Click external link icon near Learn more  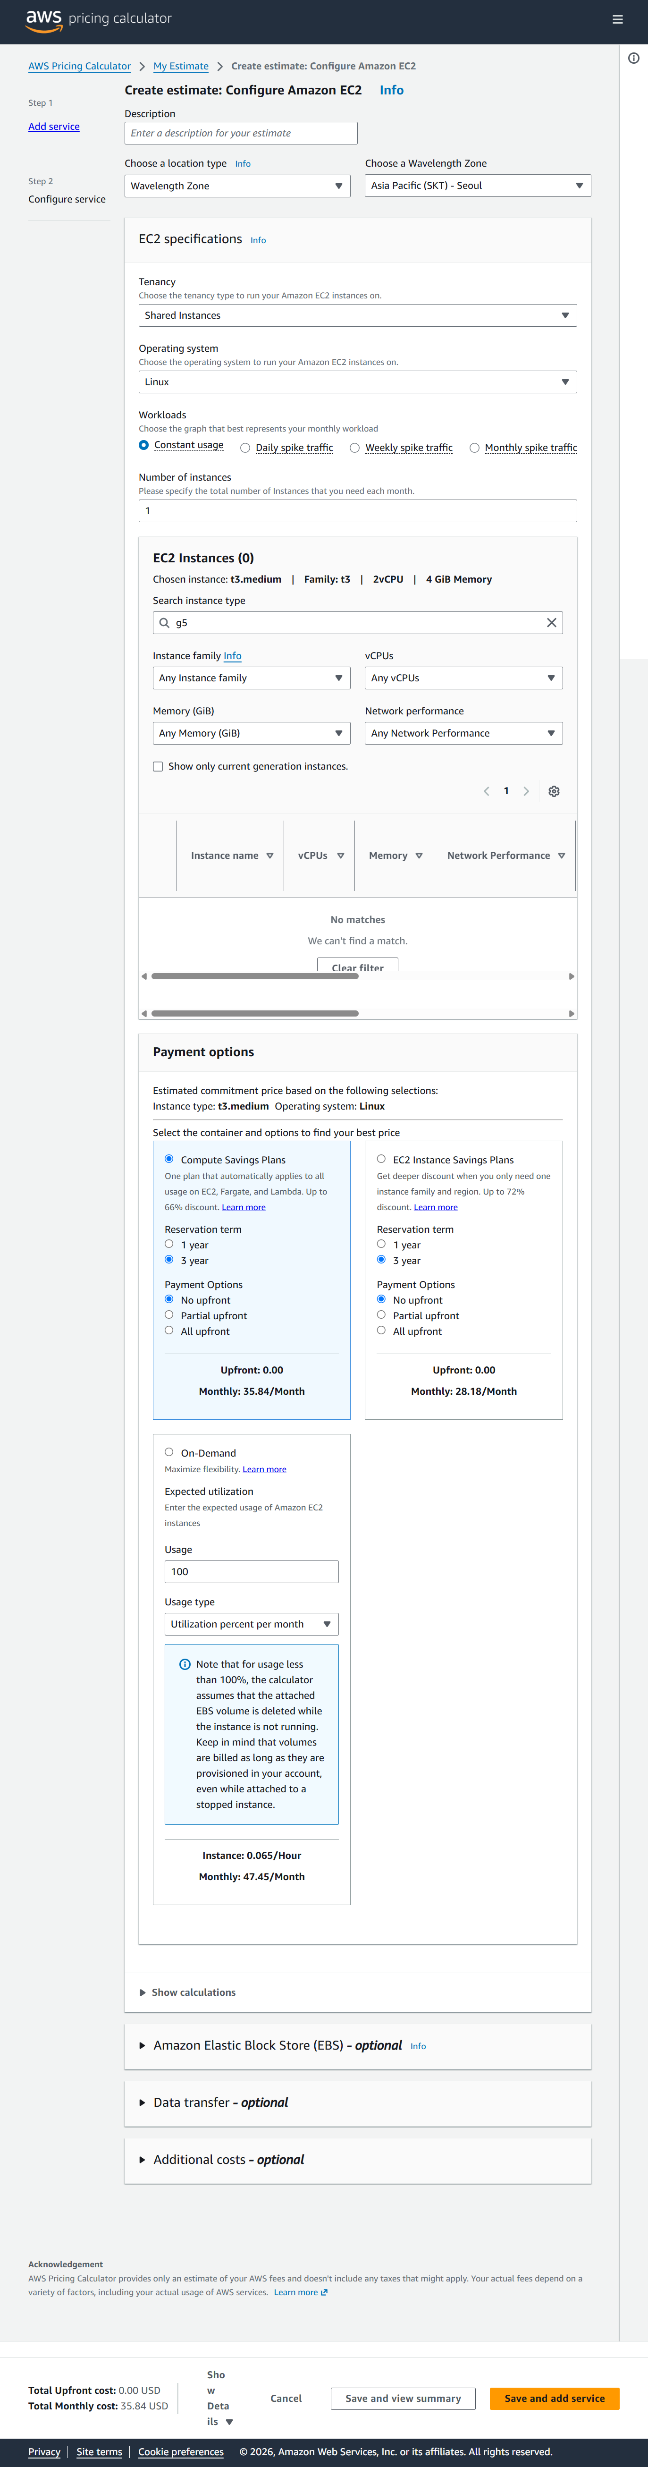pyautogui.click(x=325, y=2292)
